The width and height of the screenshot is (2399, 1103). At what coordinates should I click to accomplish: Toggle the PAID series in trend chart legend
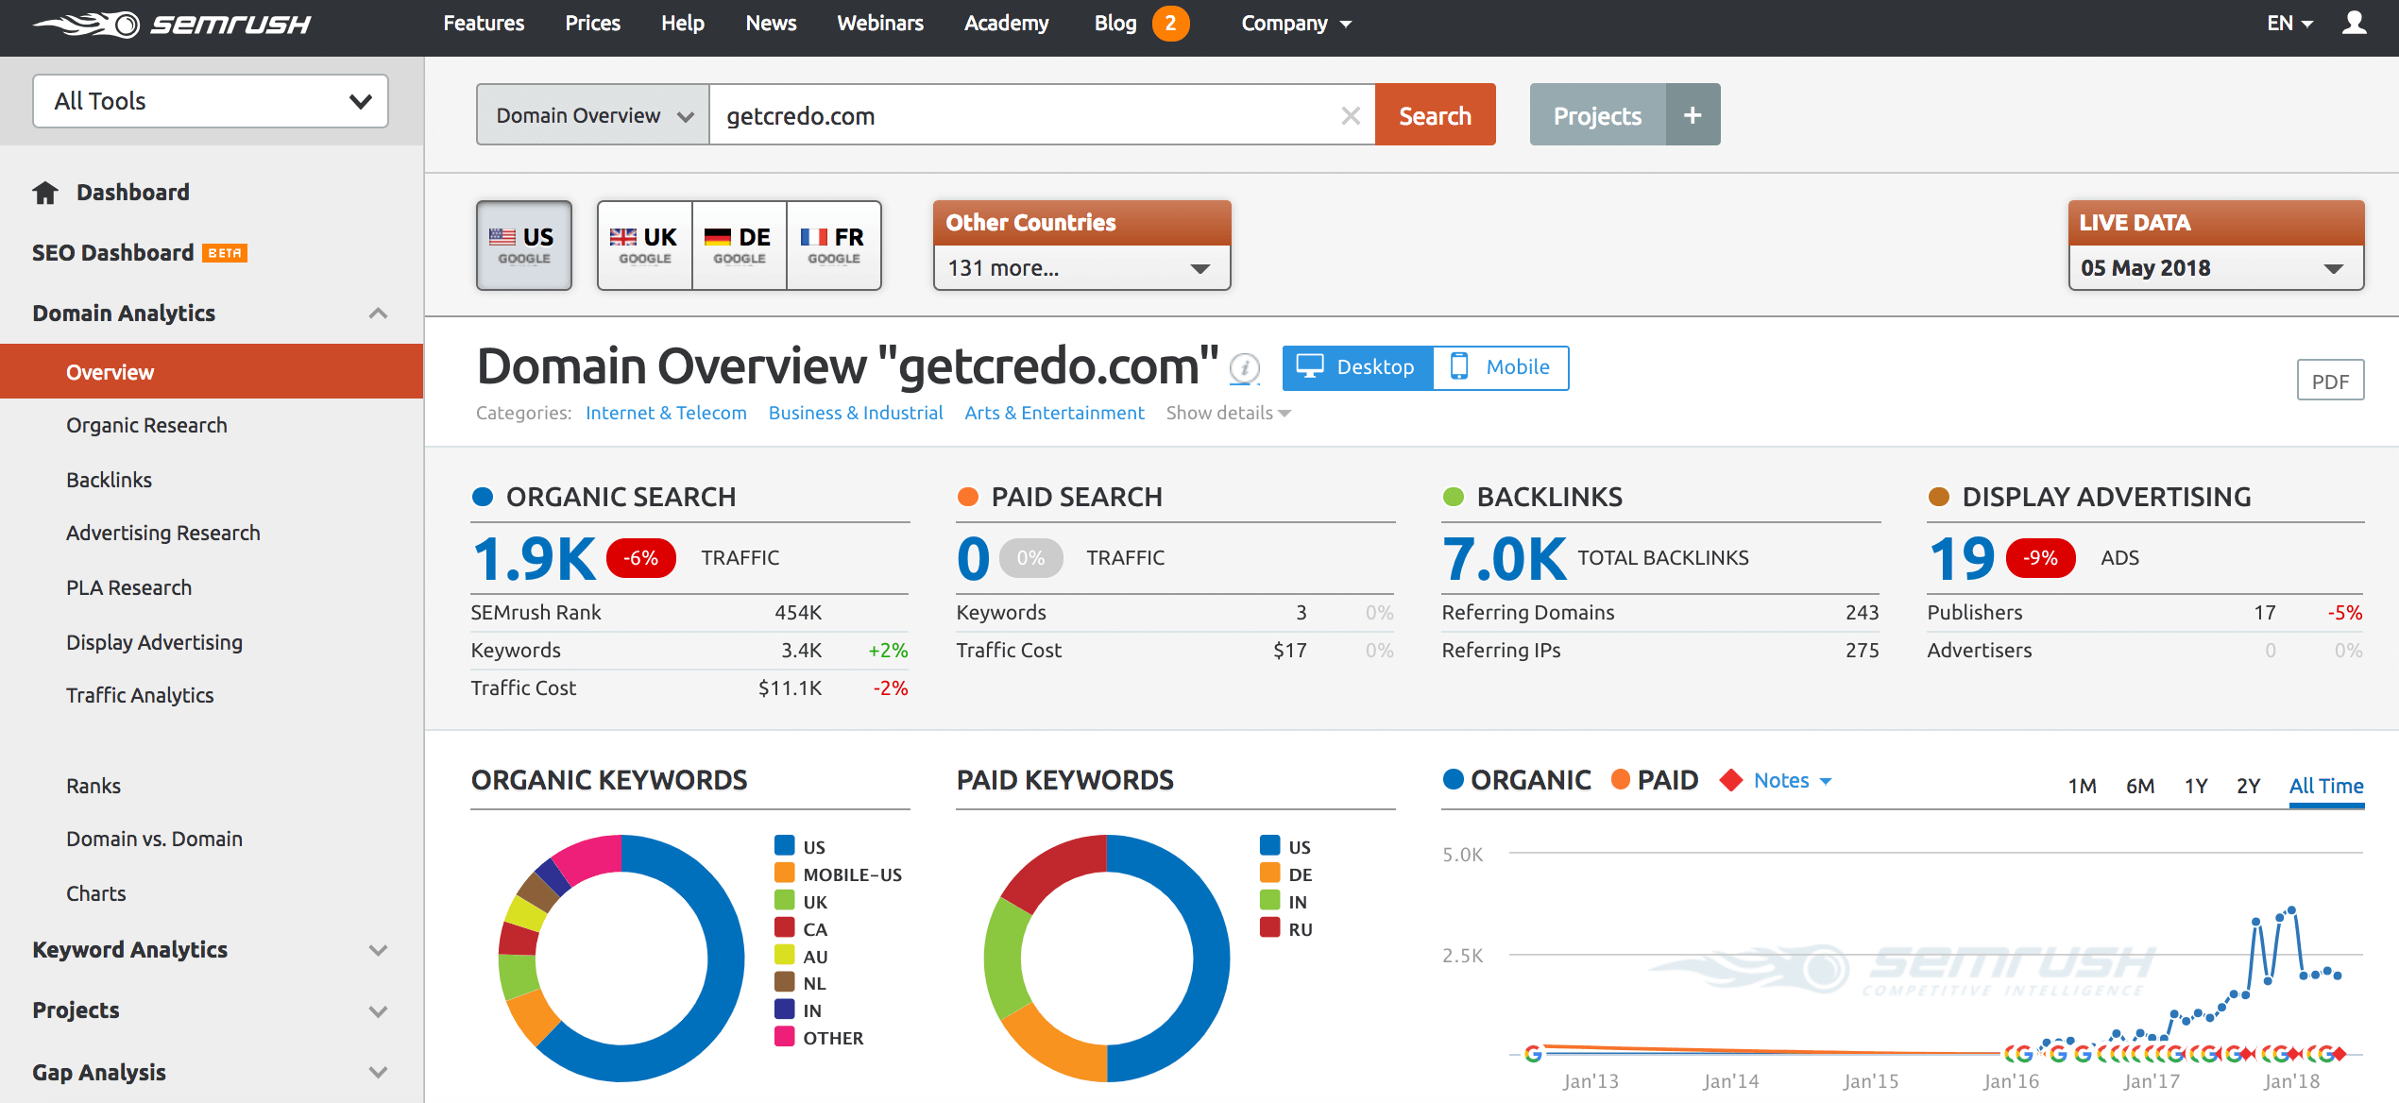[1654, 780]
